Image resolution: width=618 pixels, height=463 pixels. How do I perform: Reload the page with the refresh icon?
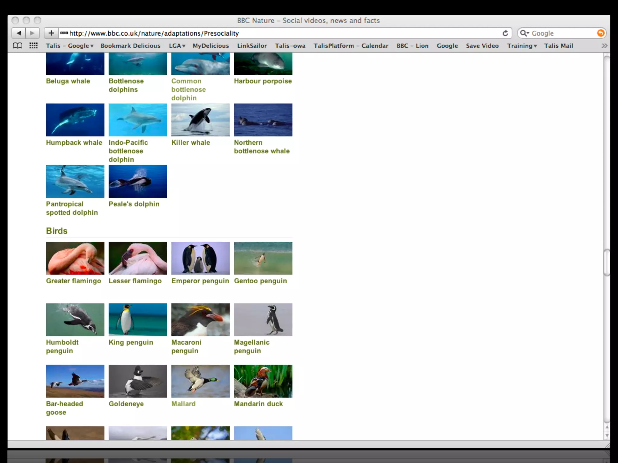[505, 33]
